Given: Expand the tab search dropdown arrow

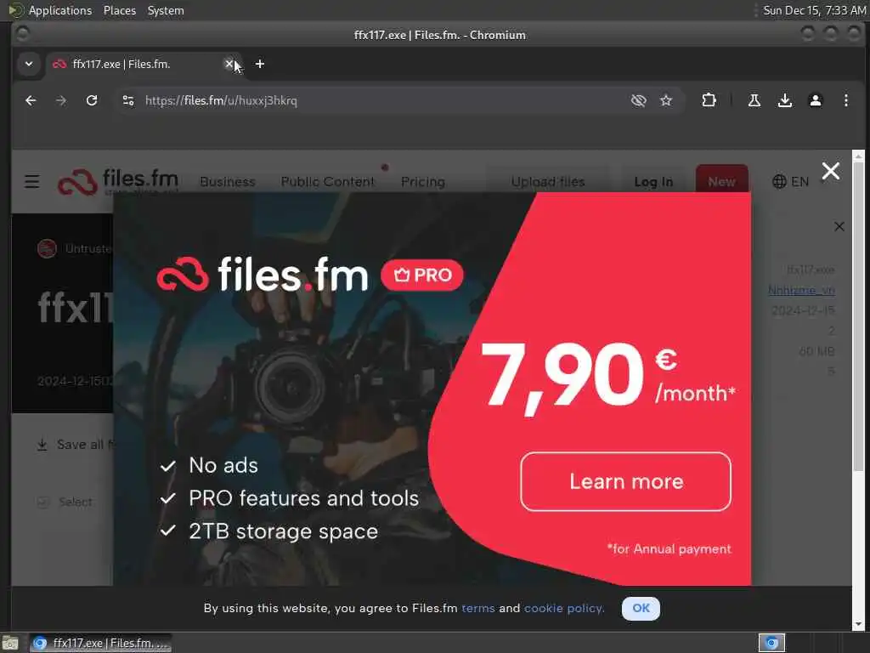Looking at the screenshot, I should 29,64.
